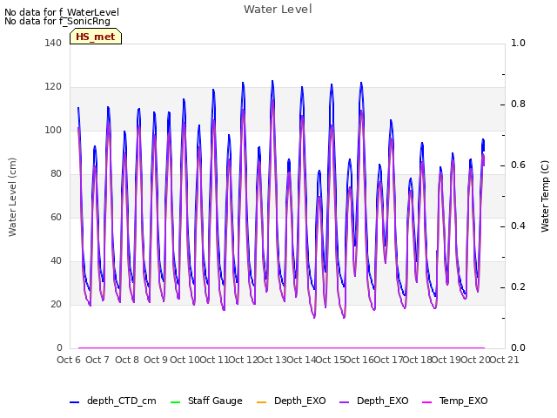This screenshot has height=418, width=557.
Task: Click the 1.0 right y-axis tick label
Action: (x=518, y=43)
